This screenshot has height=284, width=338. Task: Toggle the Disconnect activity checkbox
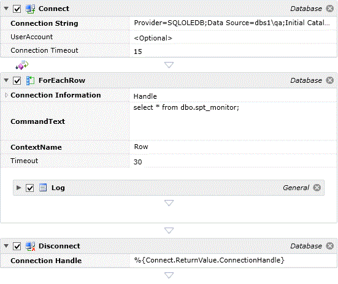point(17,246)
